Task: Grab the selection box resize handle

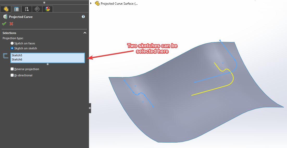Action: (47, 64)
